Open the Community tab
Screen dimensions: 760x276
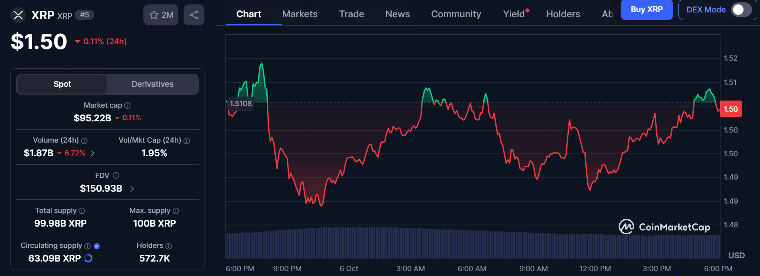click(456, 14)
